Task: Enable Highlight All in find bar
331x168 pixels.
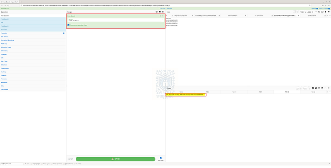Action: (x=31, y=163)
